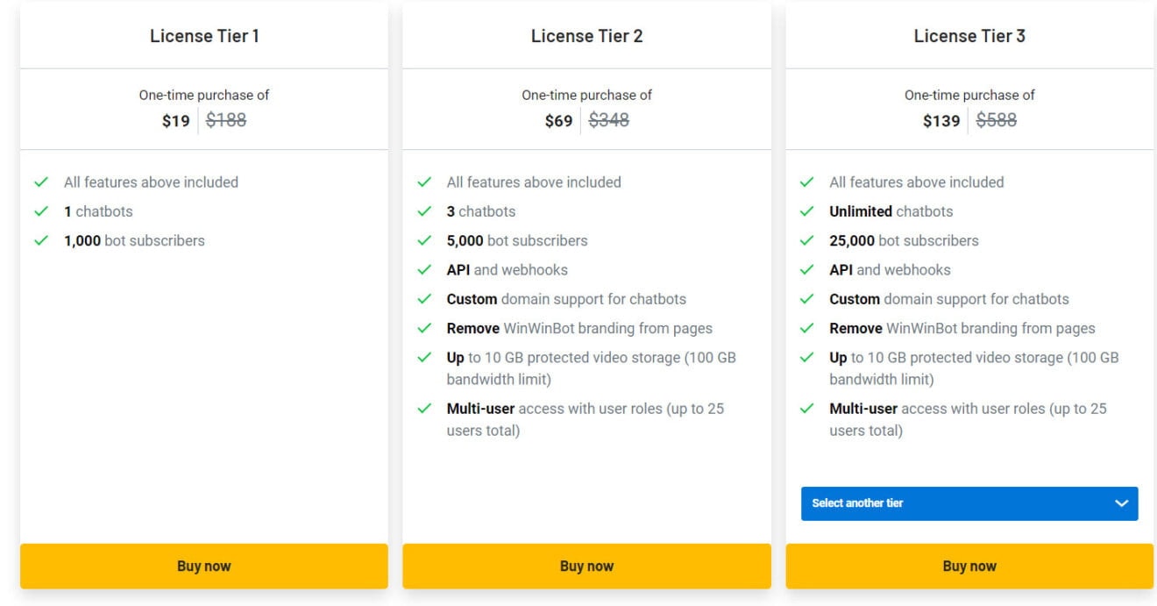Viewport: 1157px width, 606px height.
Task: Click checkmark beside 'Unlimited chatbots'
Action: [807, 211]
